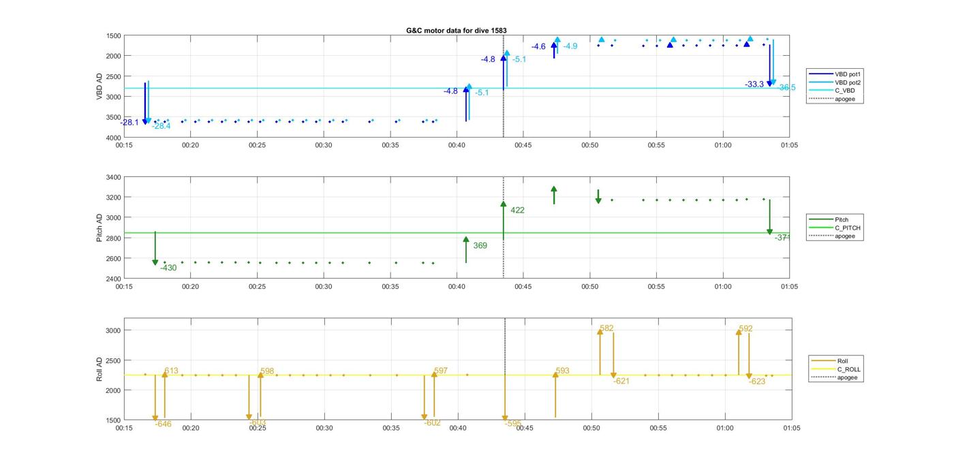Image resolution: width=954 pixels, height=472 pixels.
Task: Click the "-28.4" VBD pot2 value label
Action: 161,126
